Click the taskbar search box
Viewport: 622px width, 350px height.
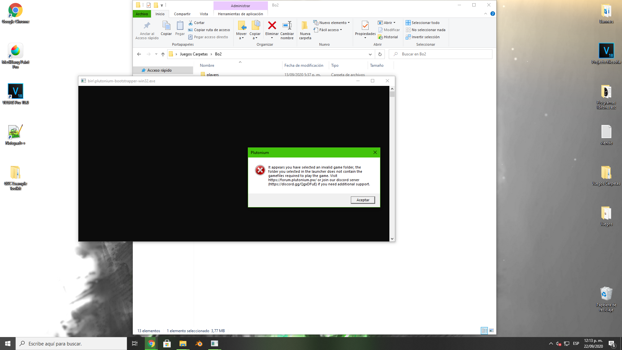pyautogui.click(x=71, y=344)
